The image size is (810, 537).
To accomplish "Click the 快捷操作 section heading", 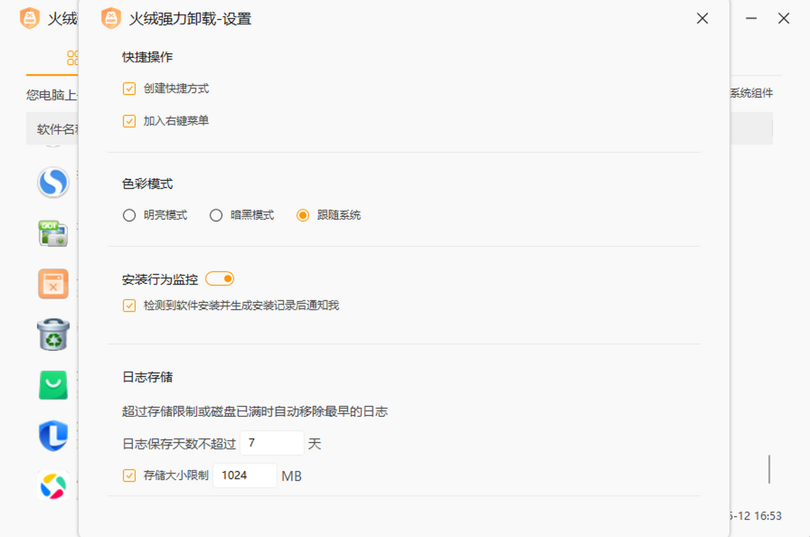I will tap(147, 57).
